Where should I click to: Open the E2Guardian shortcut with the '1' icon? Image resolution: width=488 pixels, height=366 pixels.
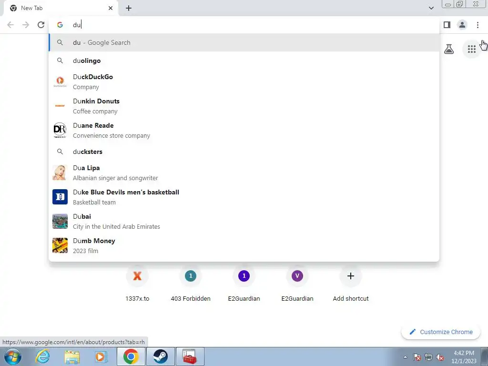pos(244,284)
